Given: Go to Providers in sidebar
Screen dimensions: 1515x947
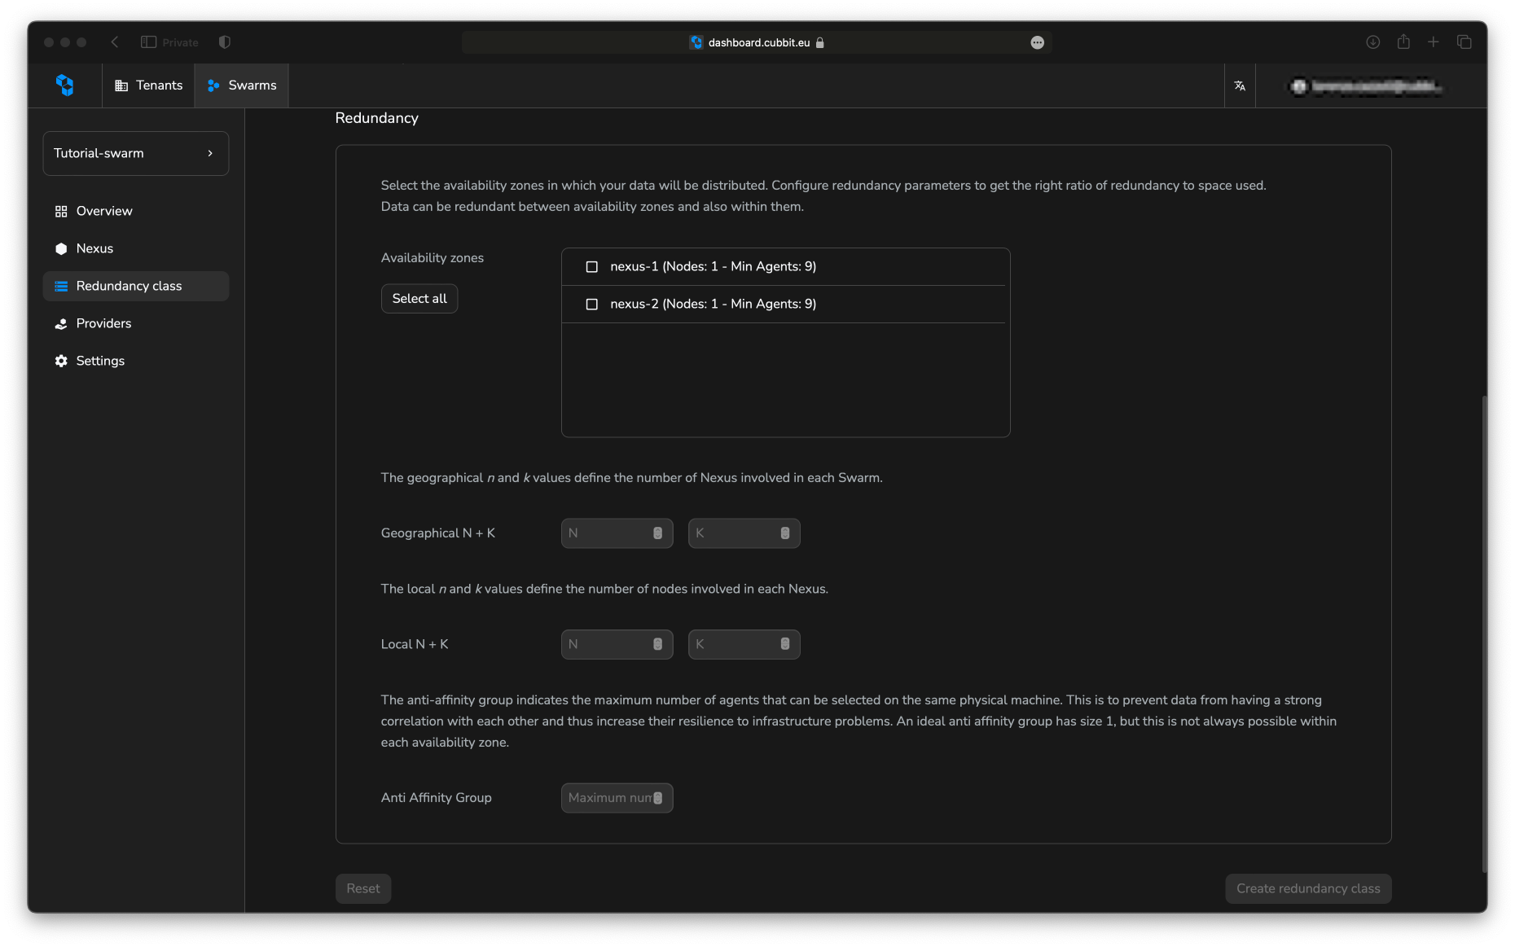Looking at the screenshot, I should point(136,323).
